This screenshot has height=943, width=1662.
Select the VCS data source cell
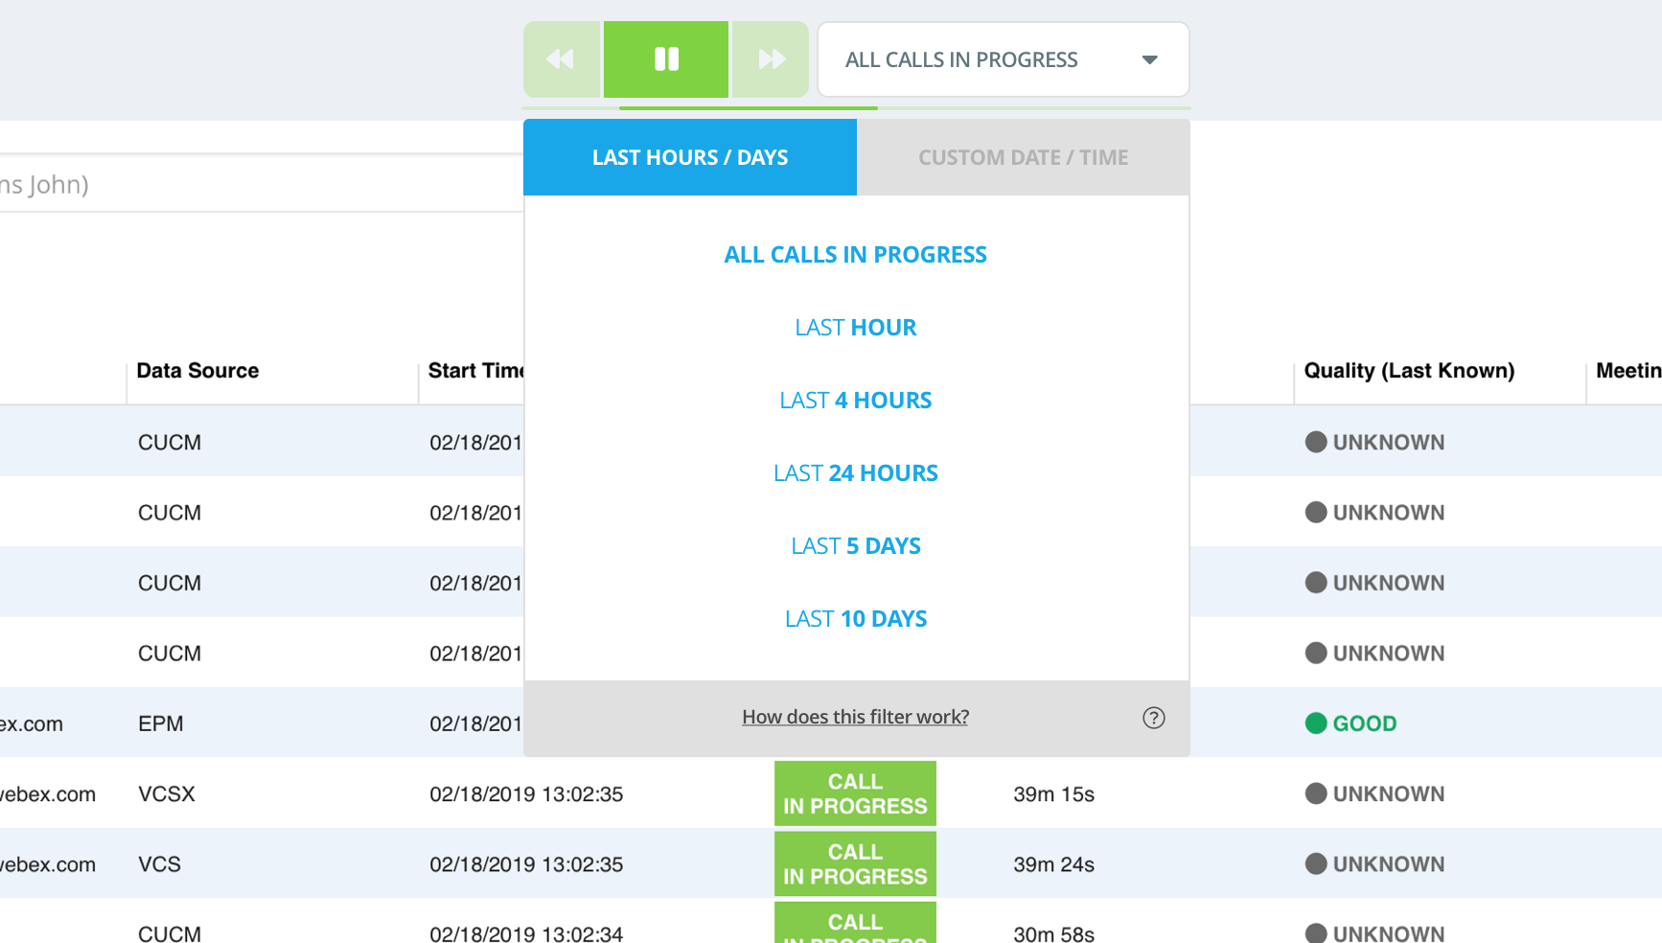click(159, 864)
